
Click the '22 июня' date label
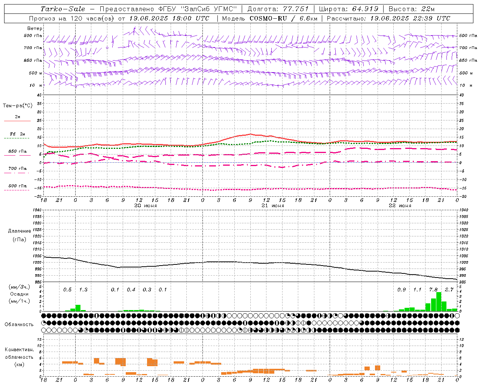[x=400, y=206]
